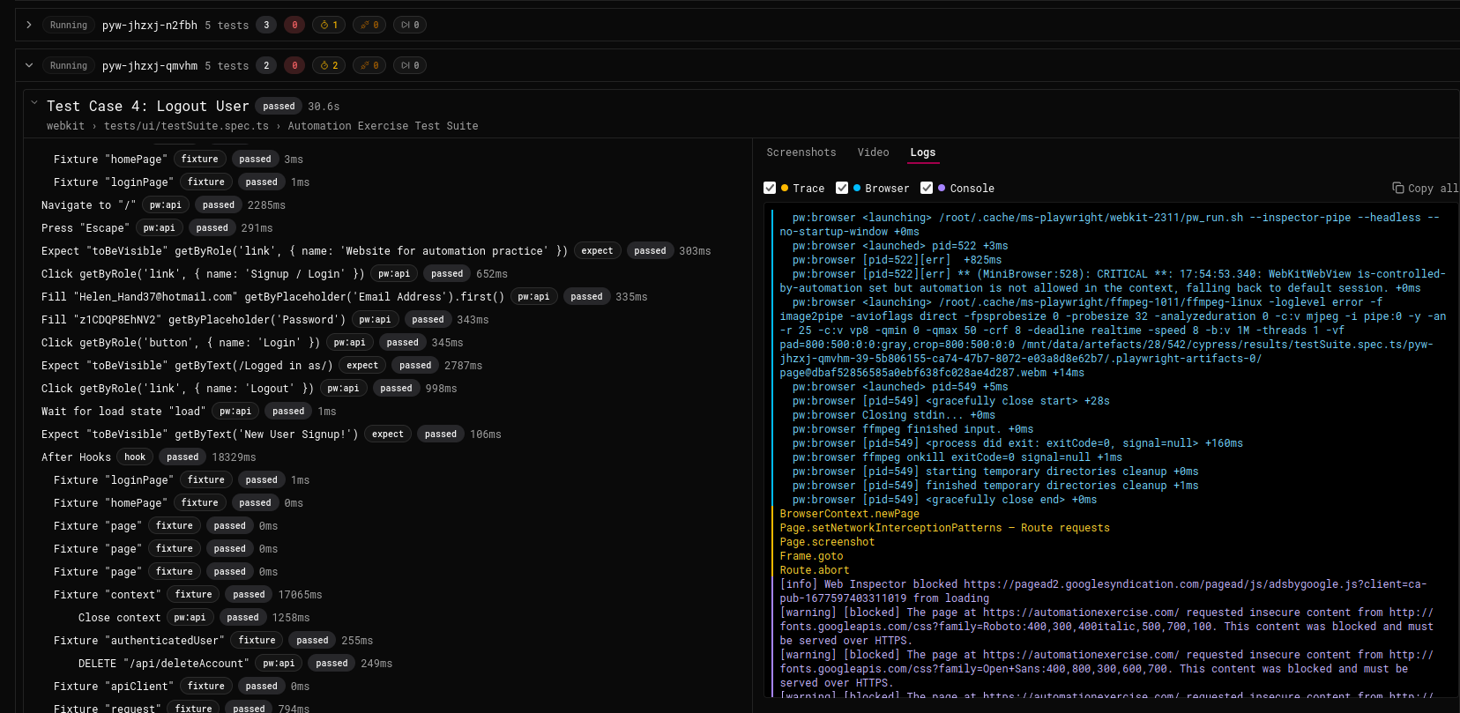Collapse Test Case 4: Logout User
The image size is (1460, 713).
click(34, 103)
